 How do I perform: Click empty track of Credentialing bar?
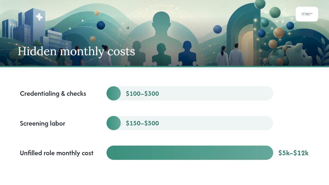click(x=216, y=93)
